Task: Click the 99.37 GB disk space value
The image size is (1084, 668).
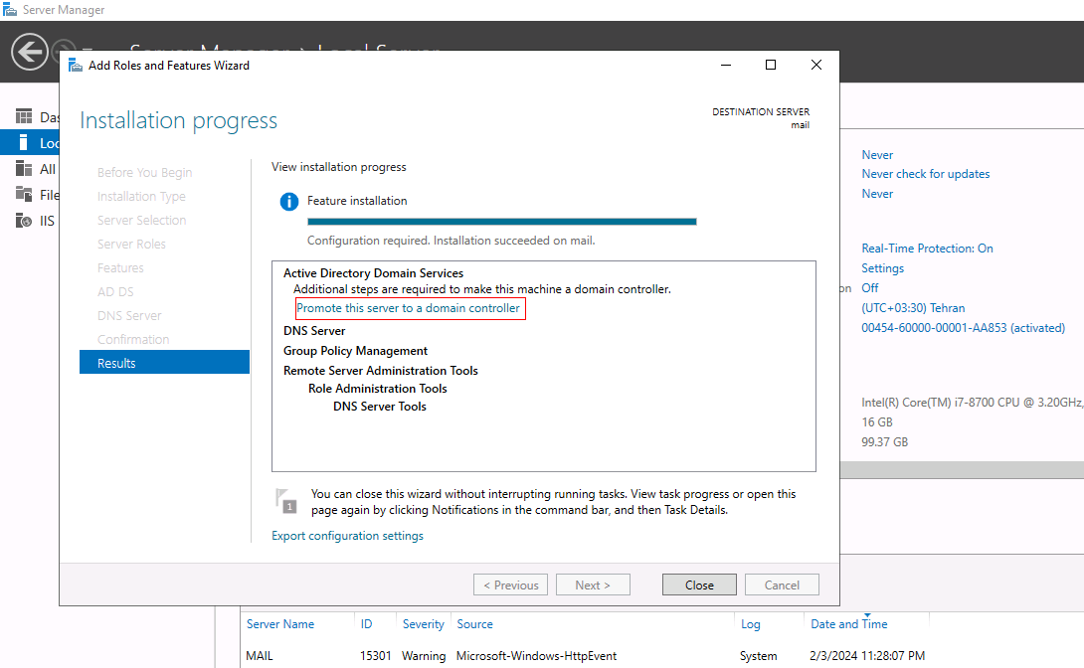Action: 884,442
